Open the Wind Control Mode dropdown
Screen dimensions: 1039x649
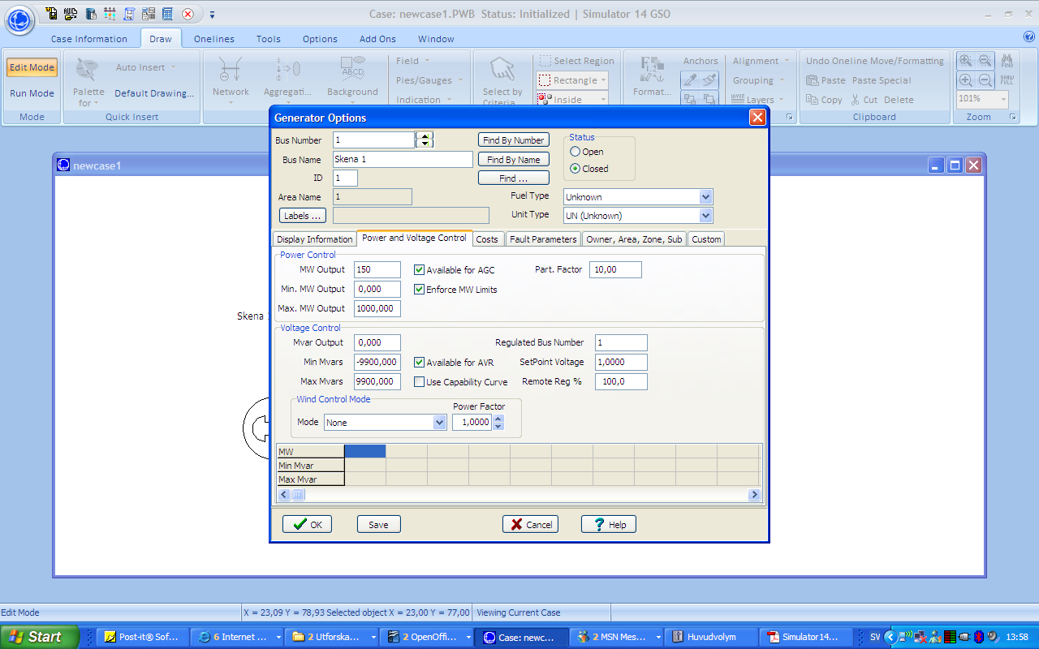tap(439, 423)
